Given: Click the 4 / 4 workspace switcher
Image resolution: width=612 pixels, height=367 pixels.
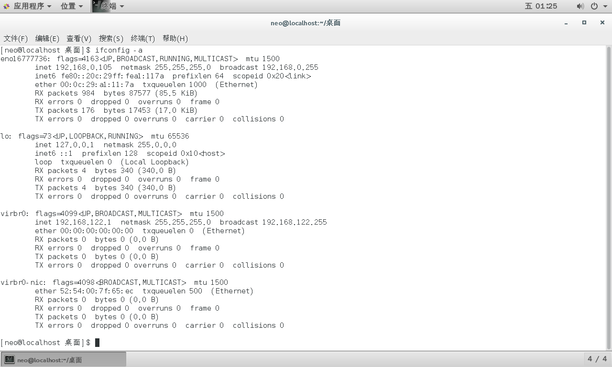Looking at the screenshot, I should [597, 359].
